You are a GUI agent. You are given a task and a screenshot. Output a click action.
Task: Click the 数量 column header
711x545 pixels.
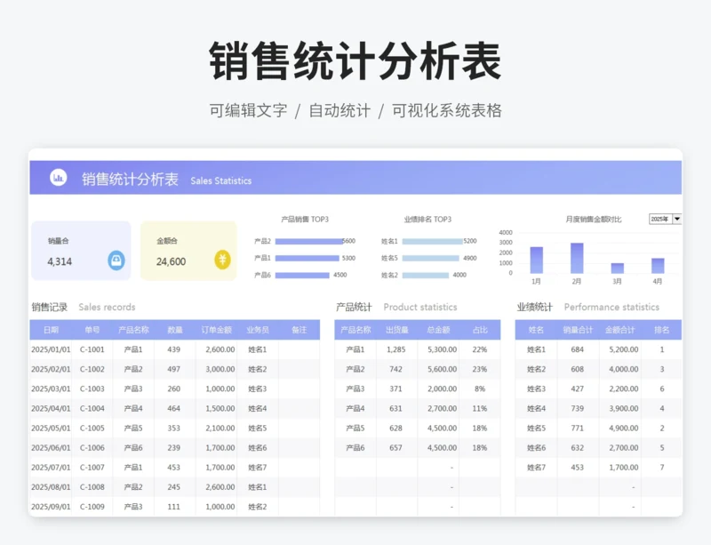(x=174, y=330)
